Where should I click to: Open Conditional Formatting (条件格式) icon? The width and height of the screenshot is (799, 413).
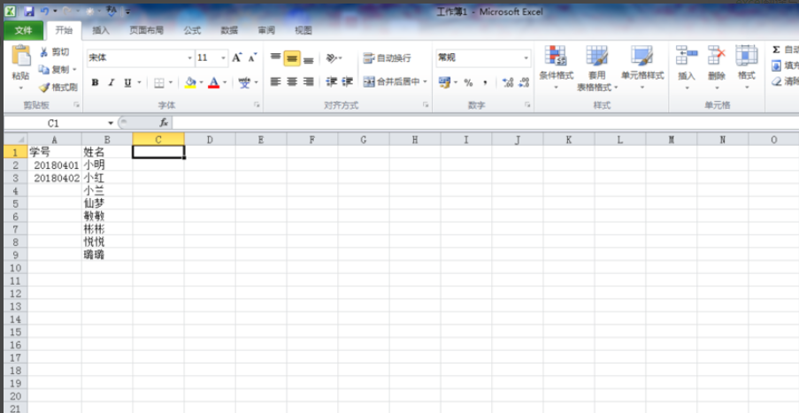(556, 57)
